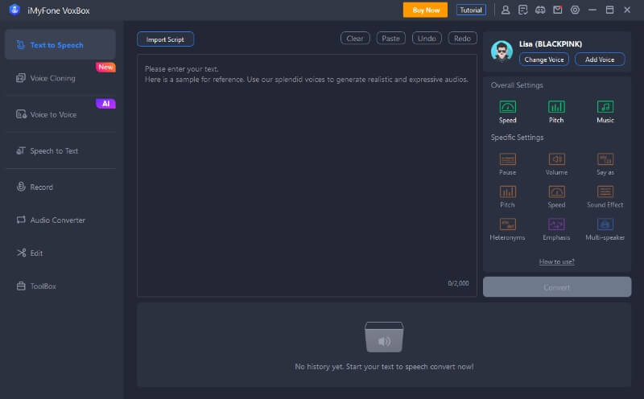Click the 0/2,000 character counter
Screen dimensions: 644x399
[458, 283]
